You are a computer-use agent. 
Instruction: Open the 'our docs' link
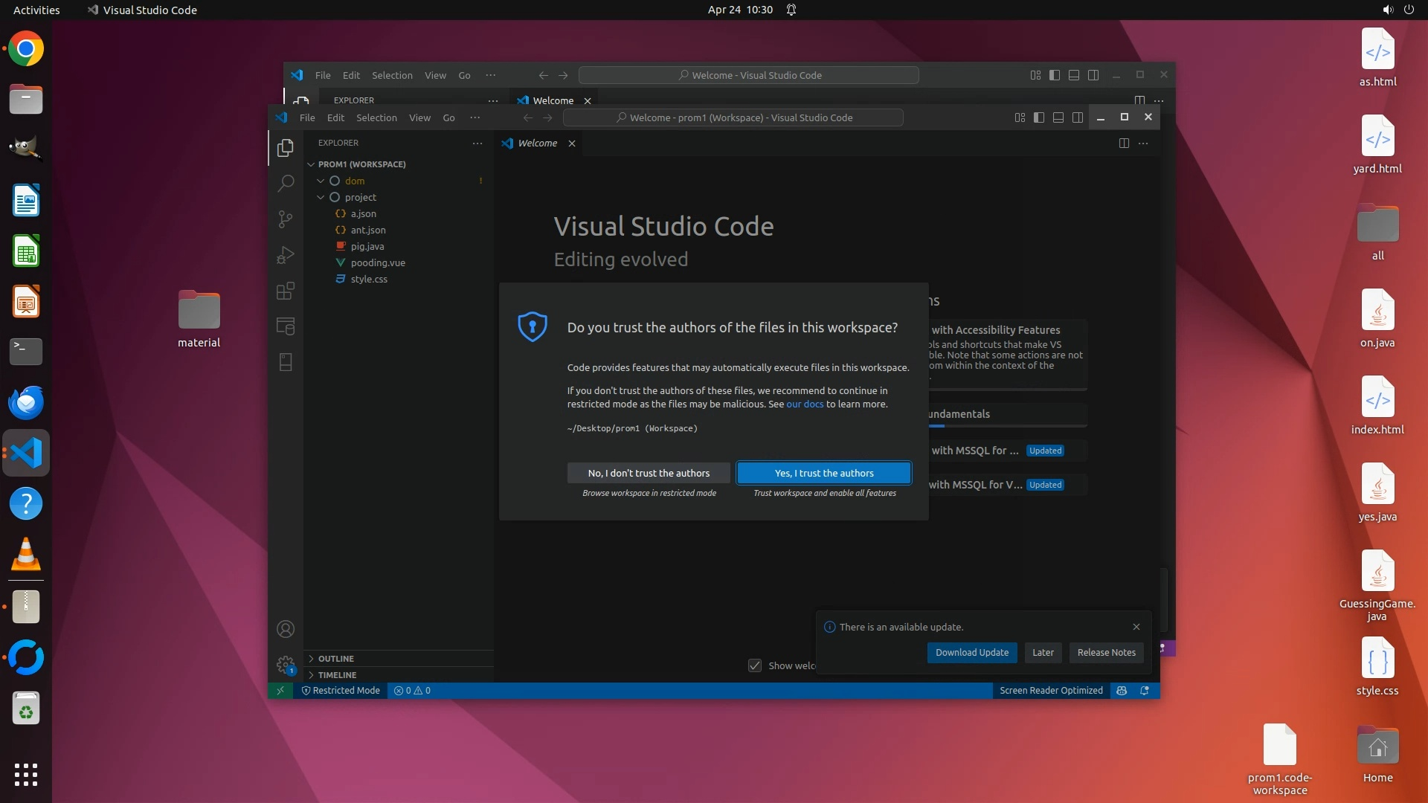(x=805, y=404)
